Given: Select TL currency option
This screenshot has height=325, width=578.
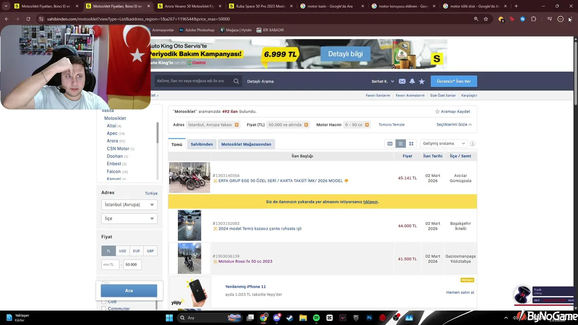Looking at the screenshot, I should [x=108, y=251].
